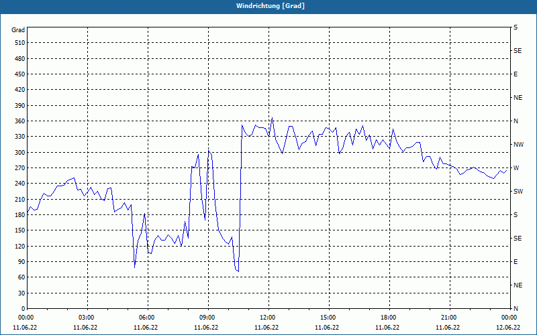Click the W compass label
Screen dimensions: 537x335
[x=516, y=168]
